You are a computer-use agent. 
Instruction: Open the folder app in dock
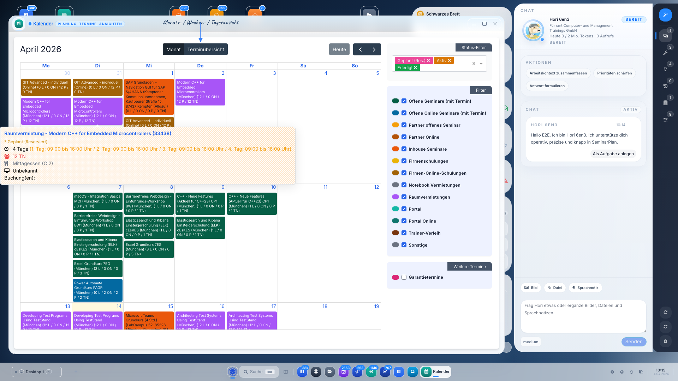click(x=329, y=371)
